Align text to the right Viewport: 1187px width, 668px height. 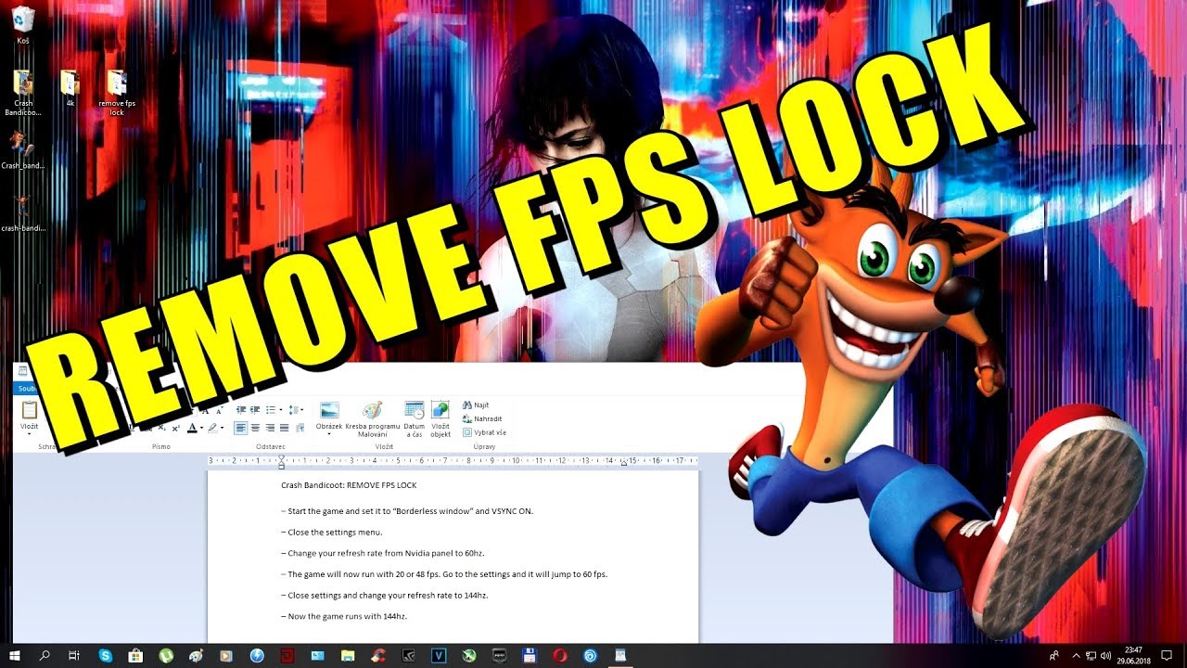pos(270,428)
